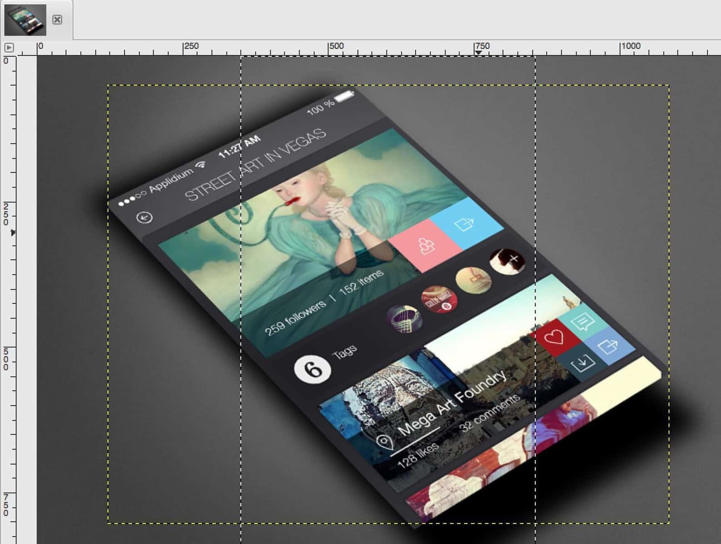Click the white circle showing number 6

pyautogui.click(x=313, y=369)
